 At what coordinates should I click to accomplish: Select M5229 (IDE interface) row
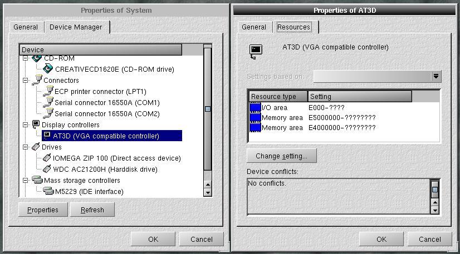coord(89,192)
